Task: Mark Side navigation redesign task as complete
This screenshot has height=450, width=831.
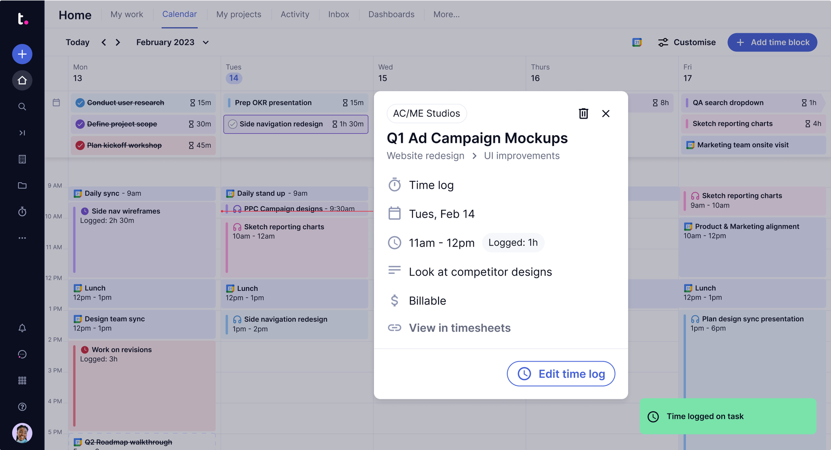Action: click(x=233, y=124)
